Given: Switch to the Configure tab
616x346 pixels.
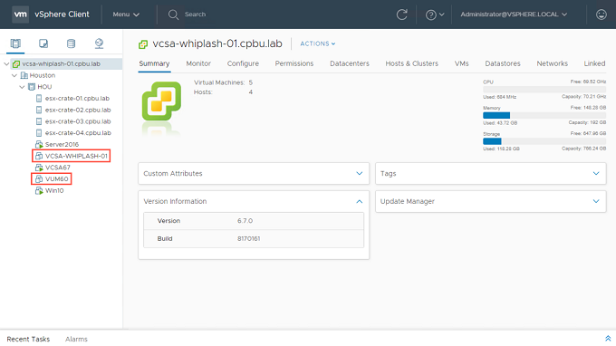Looking at the screenshot, I should [243, 63].
